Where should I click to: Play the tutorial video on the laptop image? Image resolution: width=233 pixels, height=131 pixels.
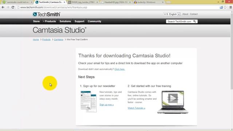[x=173, y=98]
